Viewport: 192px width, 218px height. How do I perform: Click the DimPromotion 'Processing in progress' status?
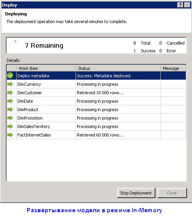click(118, 118)
